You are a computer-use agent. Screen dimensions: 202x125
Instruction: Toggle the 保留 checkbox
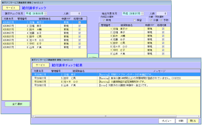135,20
